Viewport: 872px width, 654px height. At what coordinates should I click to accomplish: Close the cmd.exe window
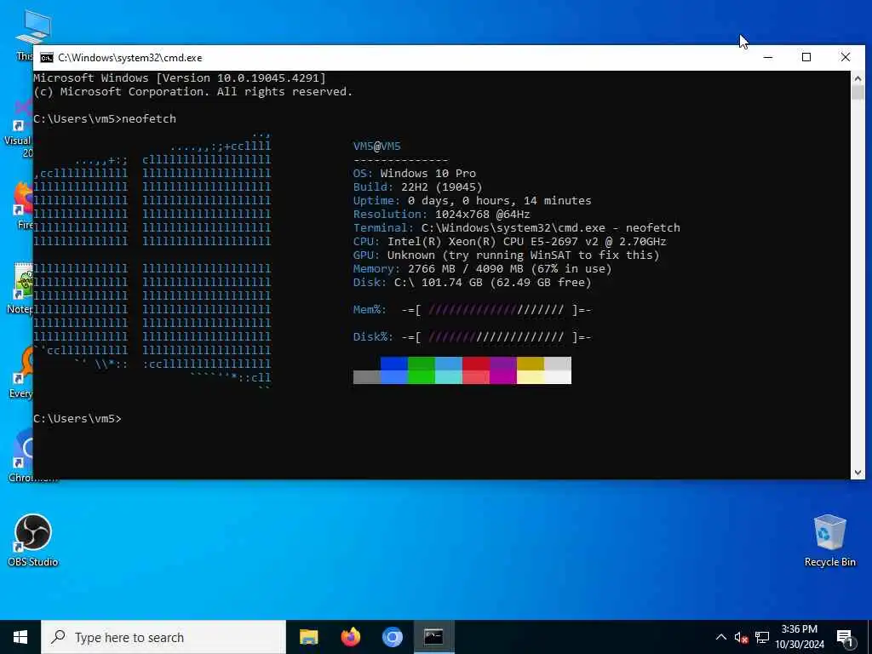click(846, 57)
